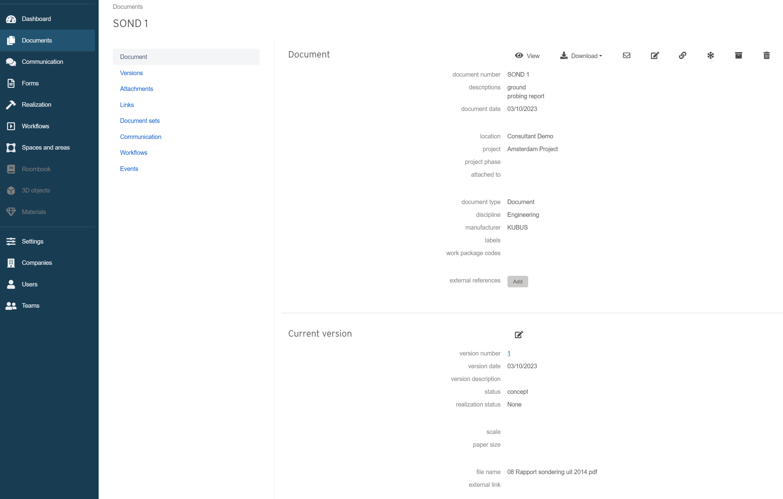783x499 pixels.
Task: Click status value concept
Action: tap(517, 392)
